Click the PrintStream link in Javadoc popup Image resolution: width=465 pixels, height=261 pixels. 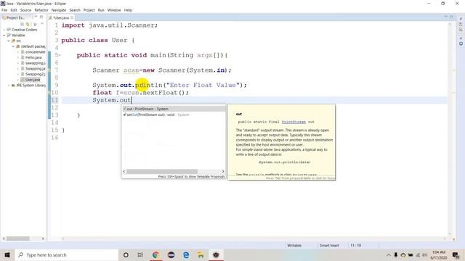[294, 122]
